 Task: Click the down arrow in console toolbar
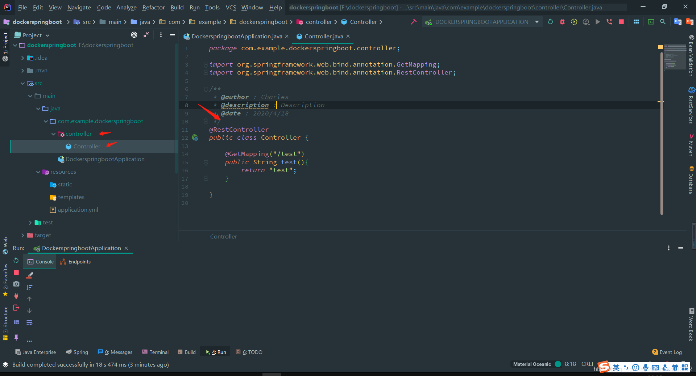(29, 311)
